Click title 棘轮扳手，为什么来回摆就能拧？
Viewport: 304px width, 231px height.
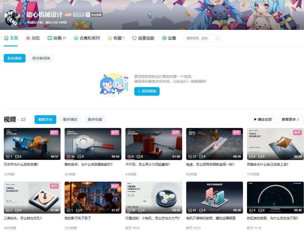[x=88, y=164]
